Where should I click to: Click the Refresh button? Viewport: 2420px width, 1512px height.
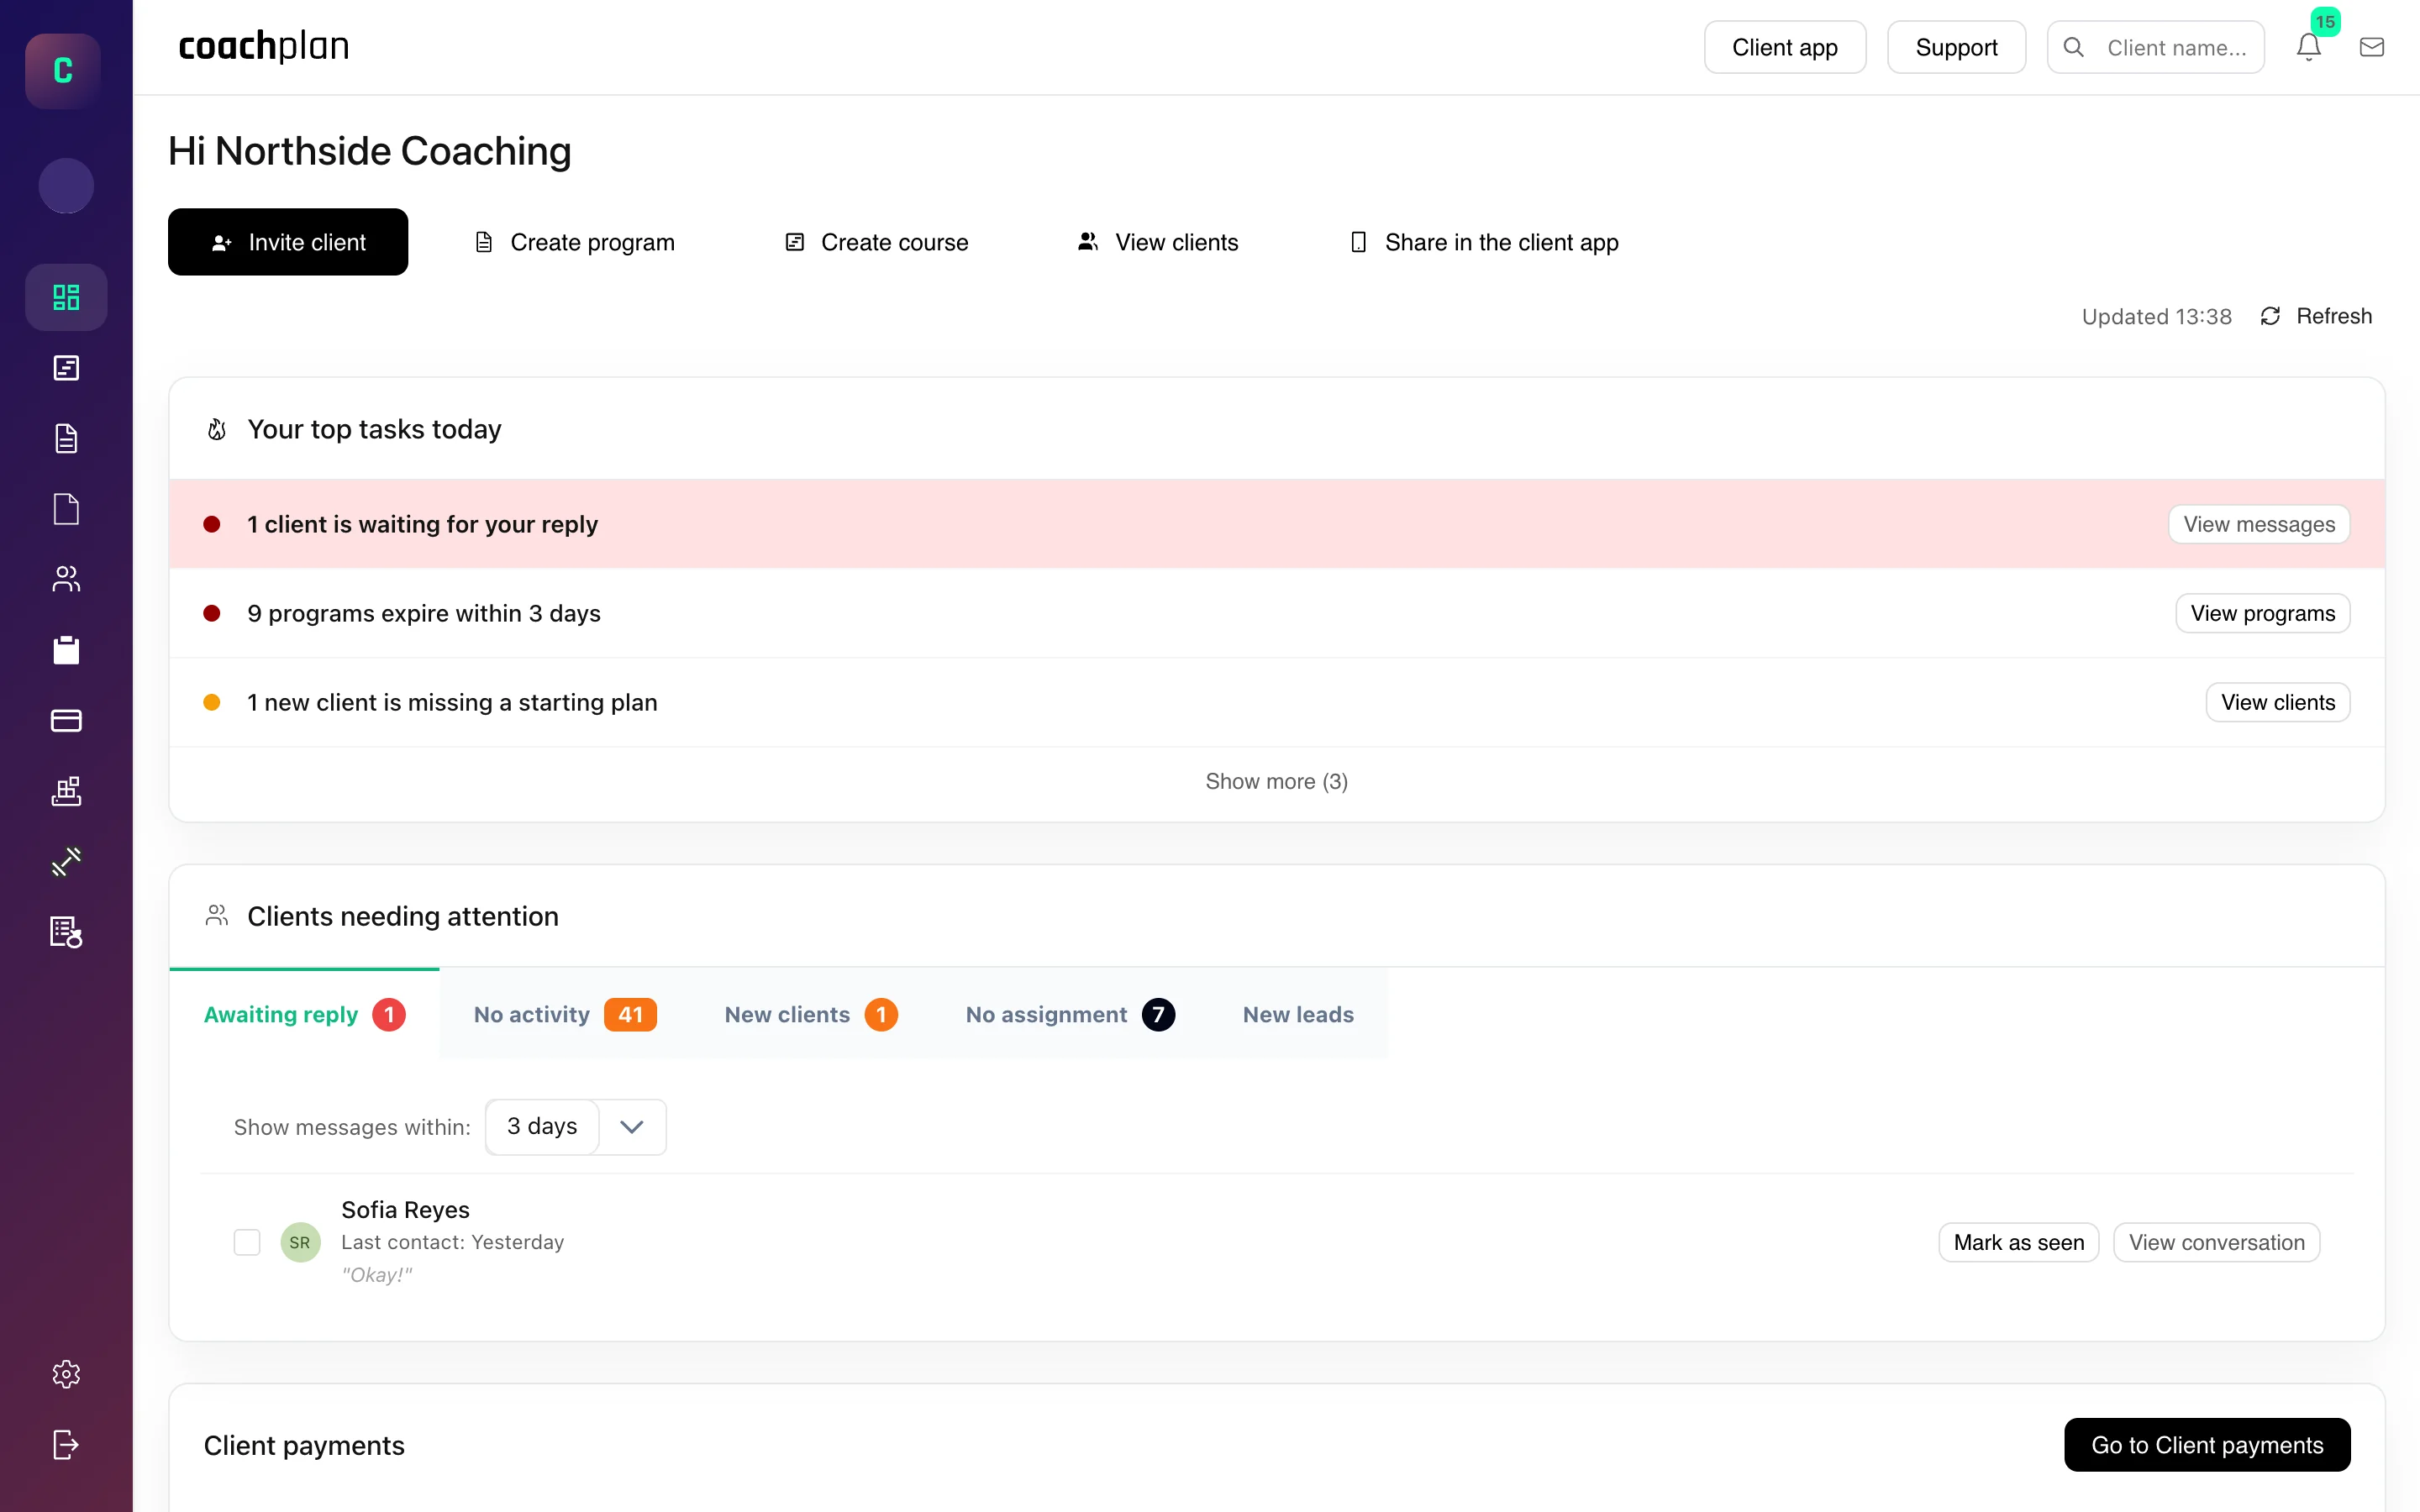[2316, 316]
